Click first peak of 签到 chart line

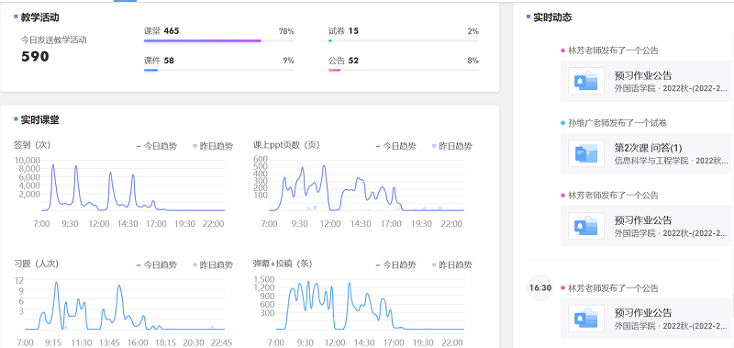tap(53, 165)
